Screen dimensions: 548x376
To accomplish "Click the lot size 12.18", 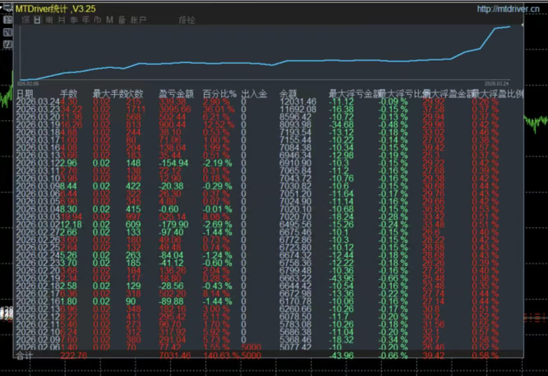I will 71,225.
